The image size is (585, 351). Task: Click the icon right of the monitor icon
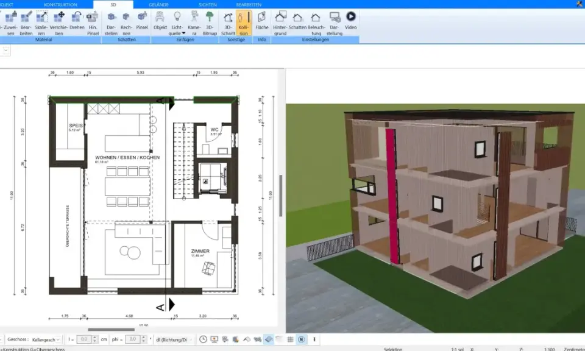225,339
